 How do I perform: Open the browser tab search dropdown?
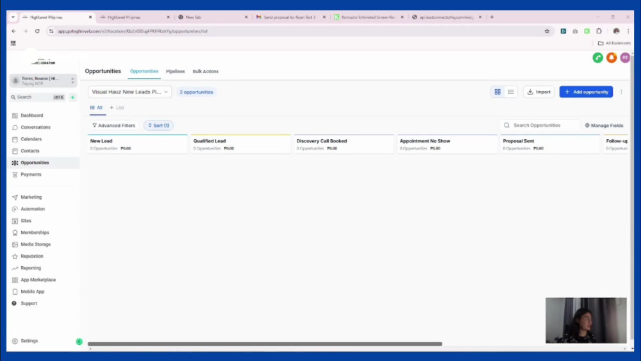tap(13, 17)
